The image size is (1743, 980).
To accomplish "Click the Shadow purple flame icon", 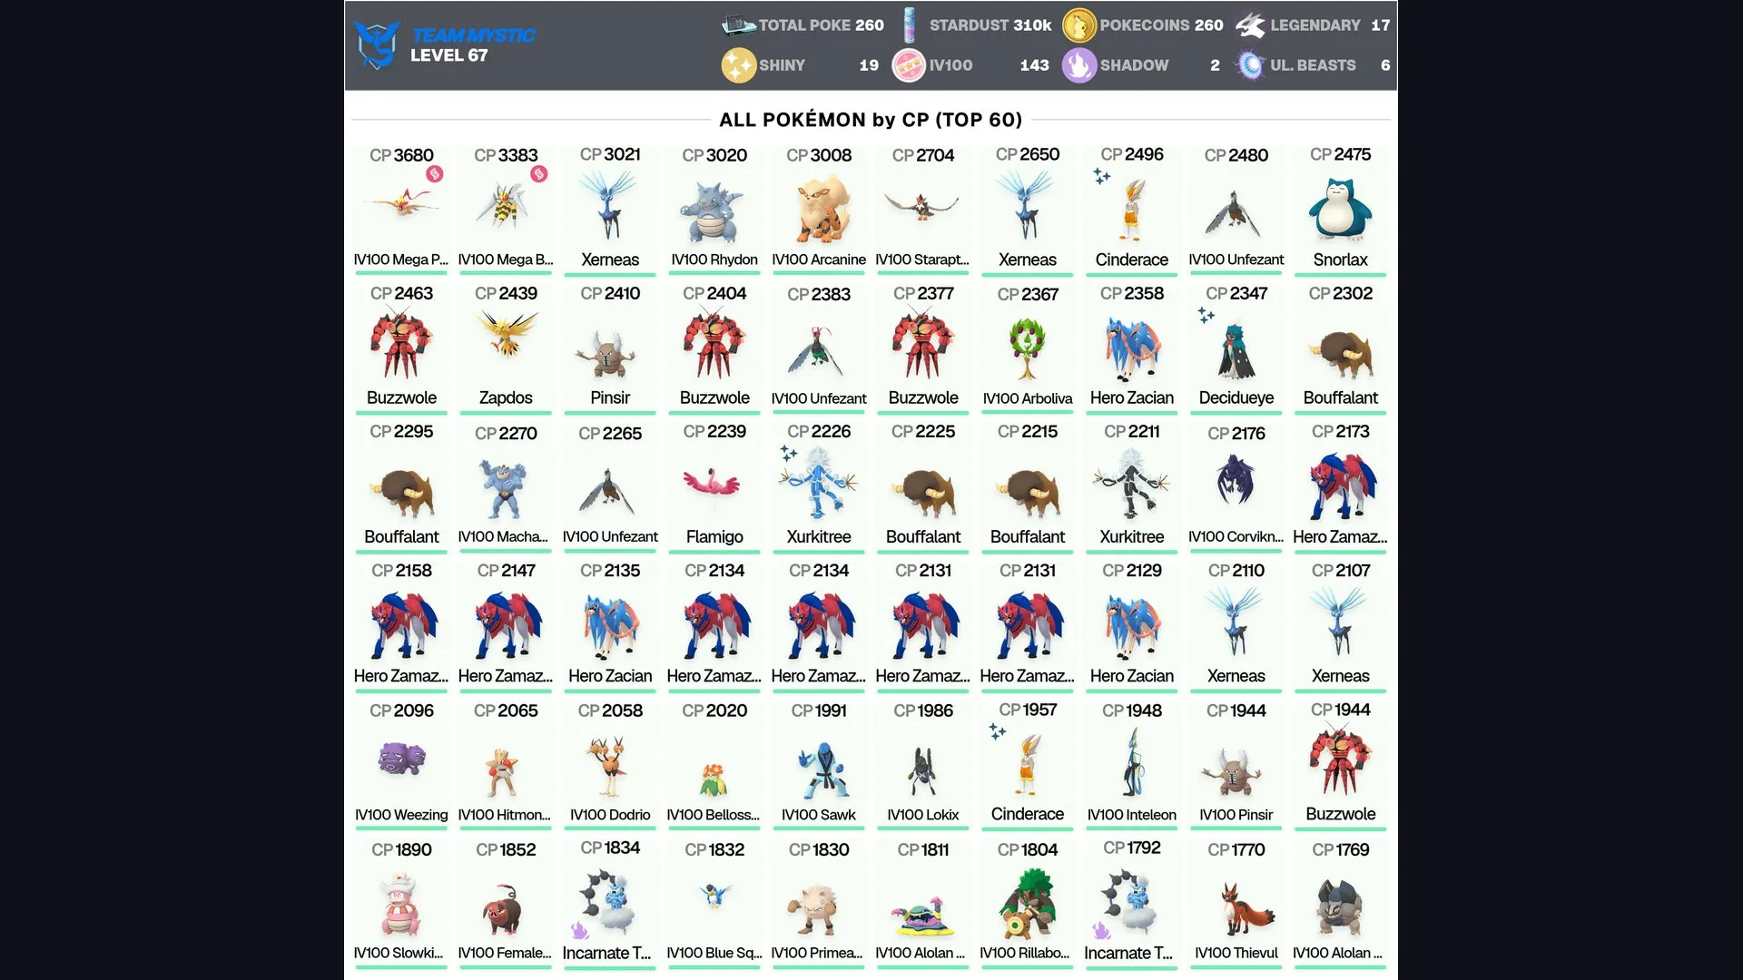I will click(1079, 65).
